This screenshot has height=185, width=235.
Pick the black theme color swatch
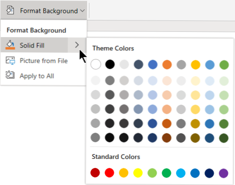click(110, 64)
